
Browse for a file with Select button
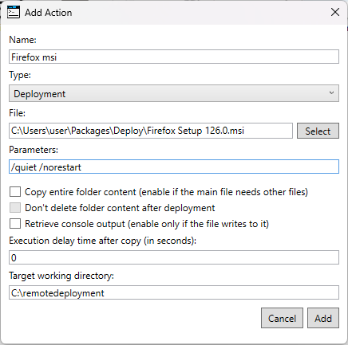click(318, 131)
